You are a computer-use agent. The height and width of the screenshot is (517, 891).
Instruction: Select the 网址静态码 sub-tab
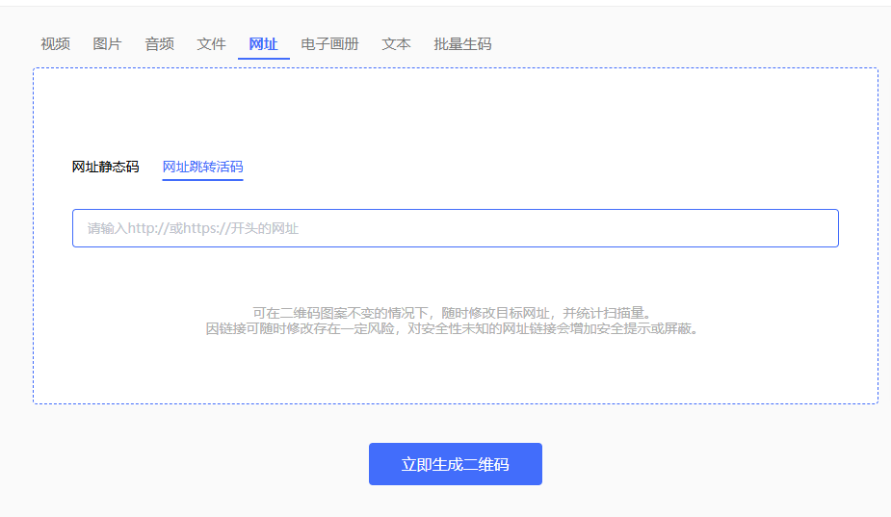(x=105, y=167)
